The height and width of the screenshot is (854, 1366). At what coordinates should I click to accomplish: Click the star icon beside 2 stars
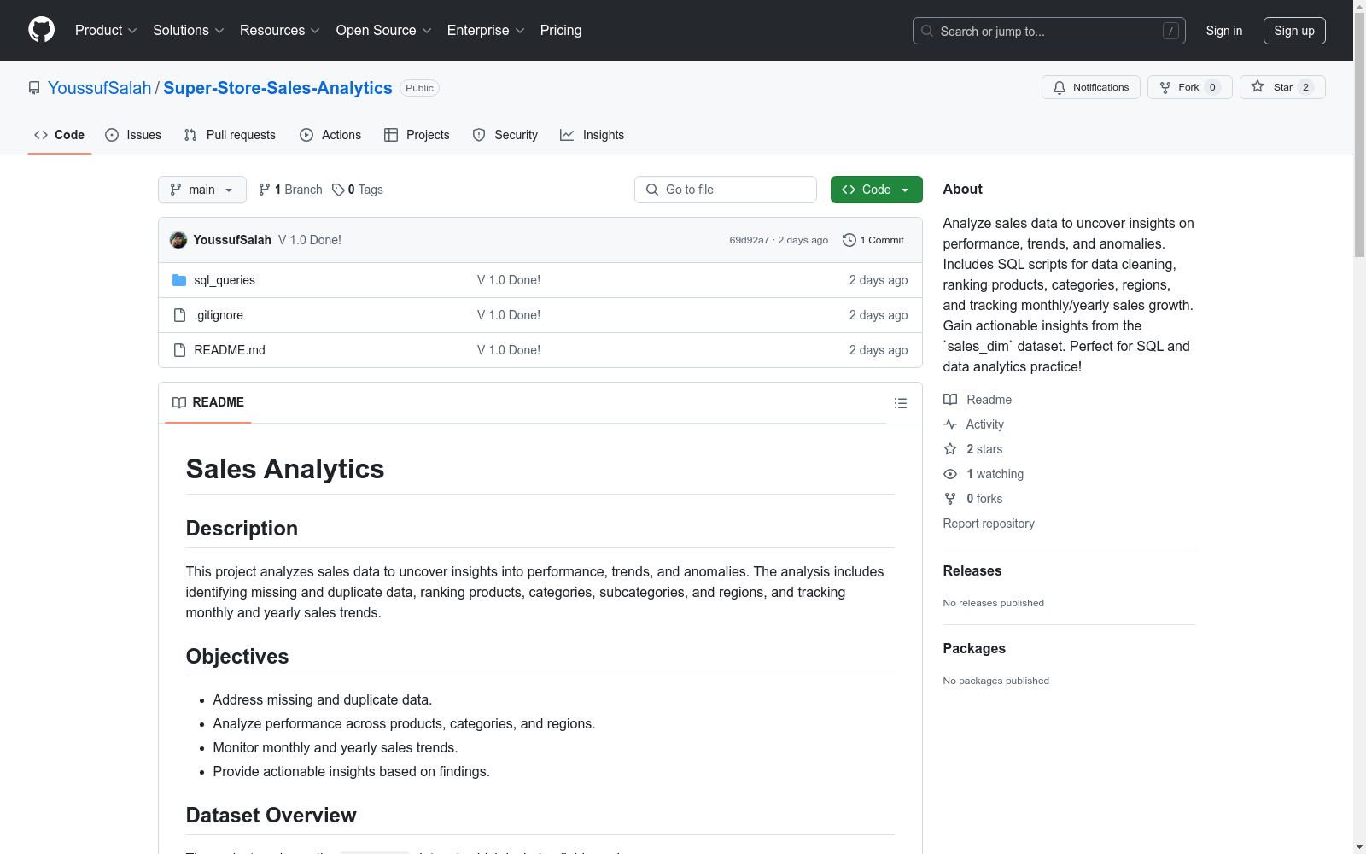[x=950, y=449]
